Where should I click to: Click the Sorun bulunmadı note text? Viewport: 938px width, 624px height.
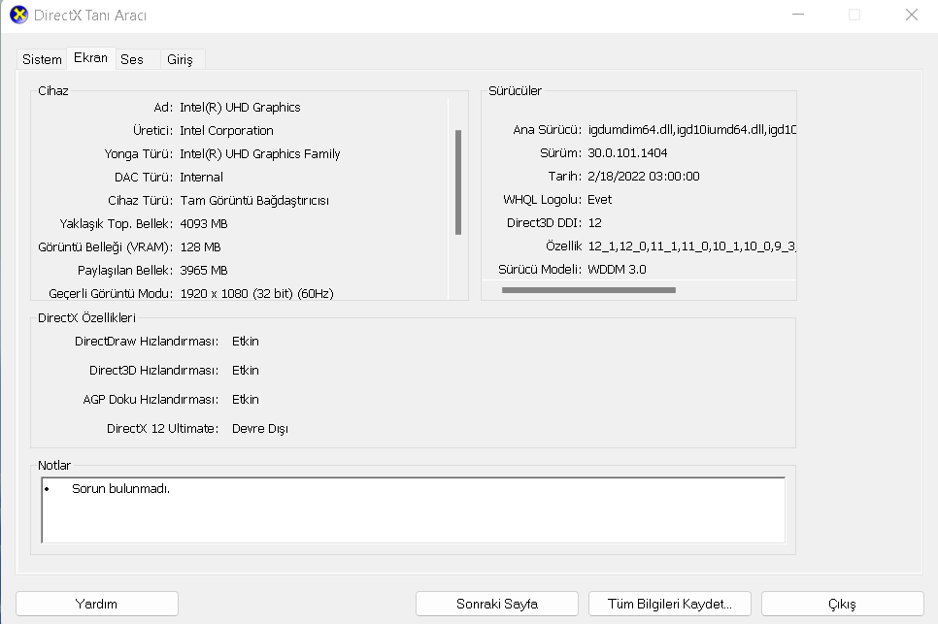[x=120, y=489]
